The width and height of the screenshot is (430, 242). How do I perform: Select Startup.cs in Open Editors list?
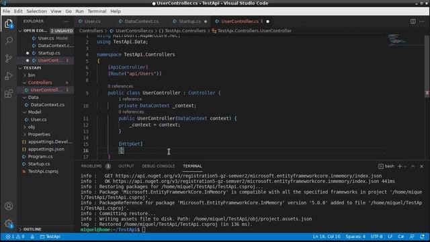(49, 53)
